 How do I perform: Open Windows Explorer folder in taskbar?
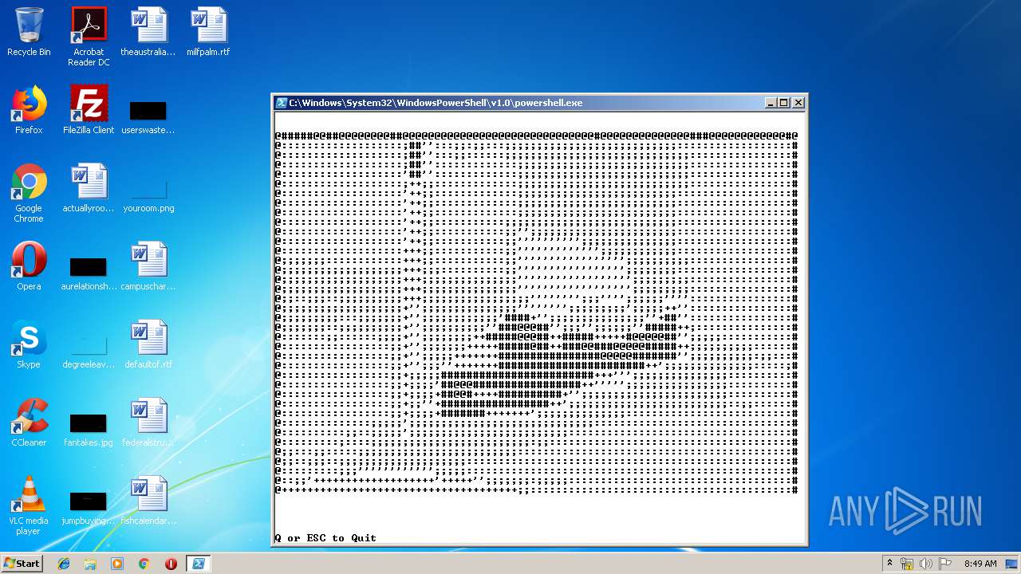90,564
